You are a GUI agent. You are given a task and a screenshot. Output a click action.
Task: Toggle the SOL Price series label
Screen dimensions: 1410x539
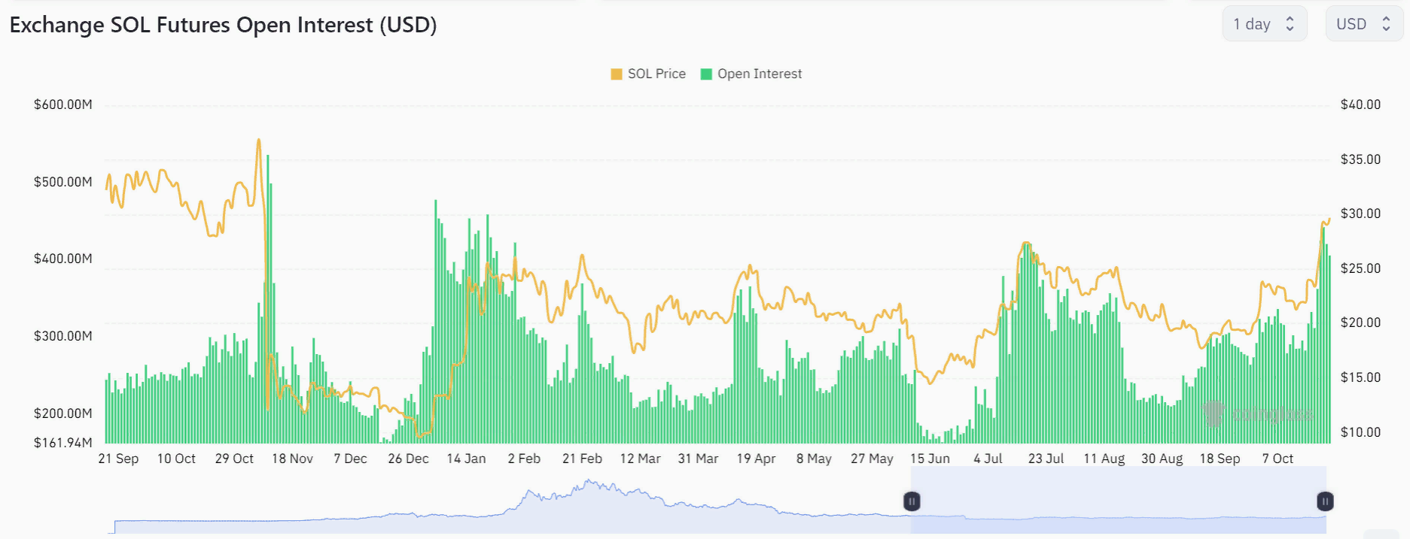656,74
